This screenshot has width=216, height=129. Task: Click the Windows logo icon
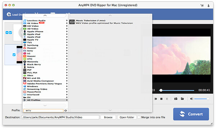[24, 86]
